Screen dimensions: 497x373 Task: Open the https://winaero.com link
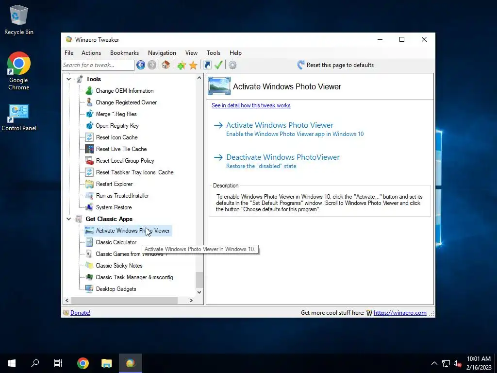[x=400, y=313]
